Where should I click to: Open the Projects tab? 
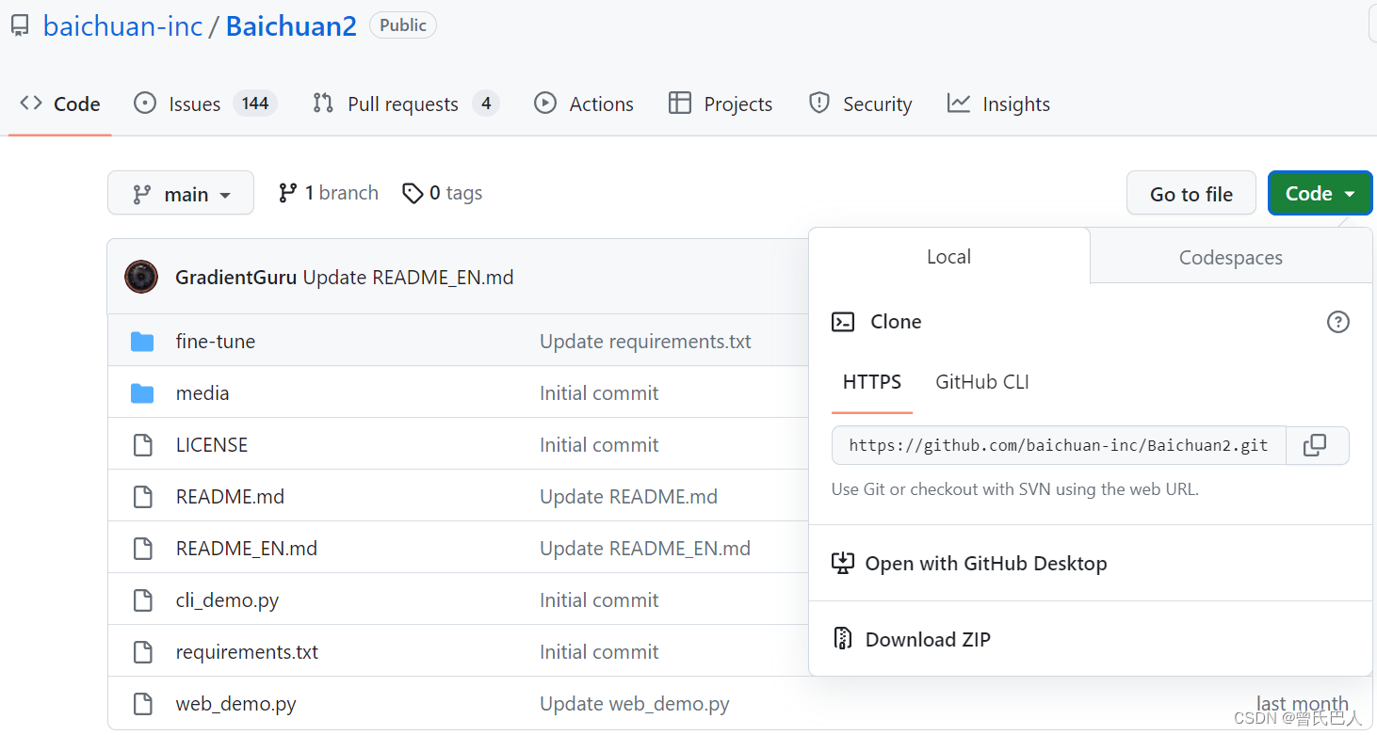(721, 104)
